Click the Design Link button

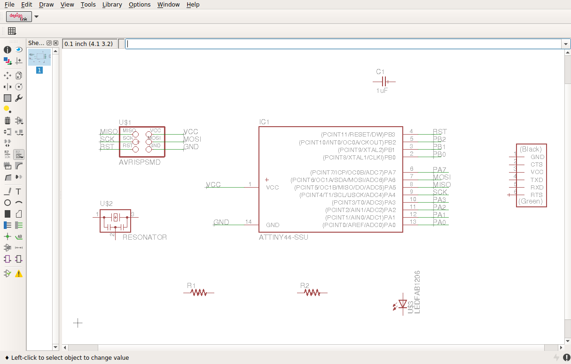pyautogui.click(x=19, y=16)
